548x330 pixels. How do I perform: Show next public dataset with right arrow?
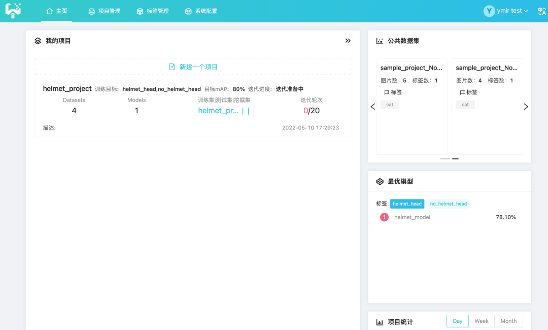[526, 107]
